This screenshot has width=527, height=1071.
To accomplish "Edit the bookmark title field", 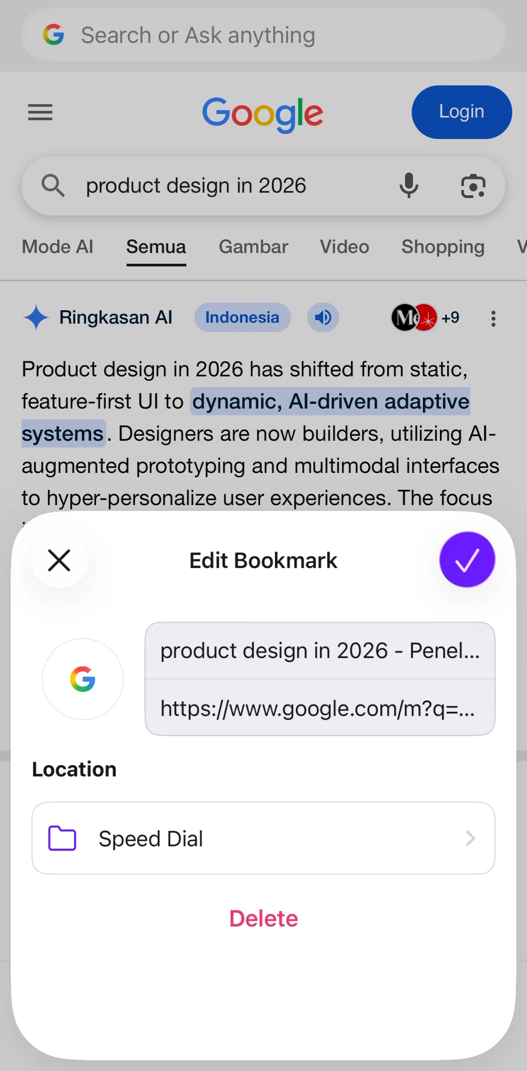I will (320, 651).
